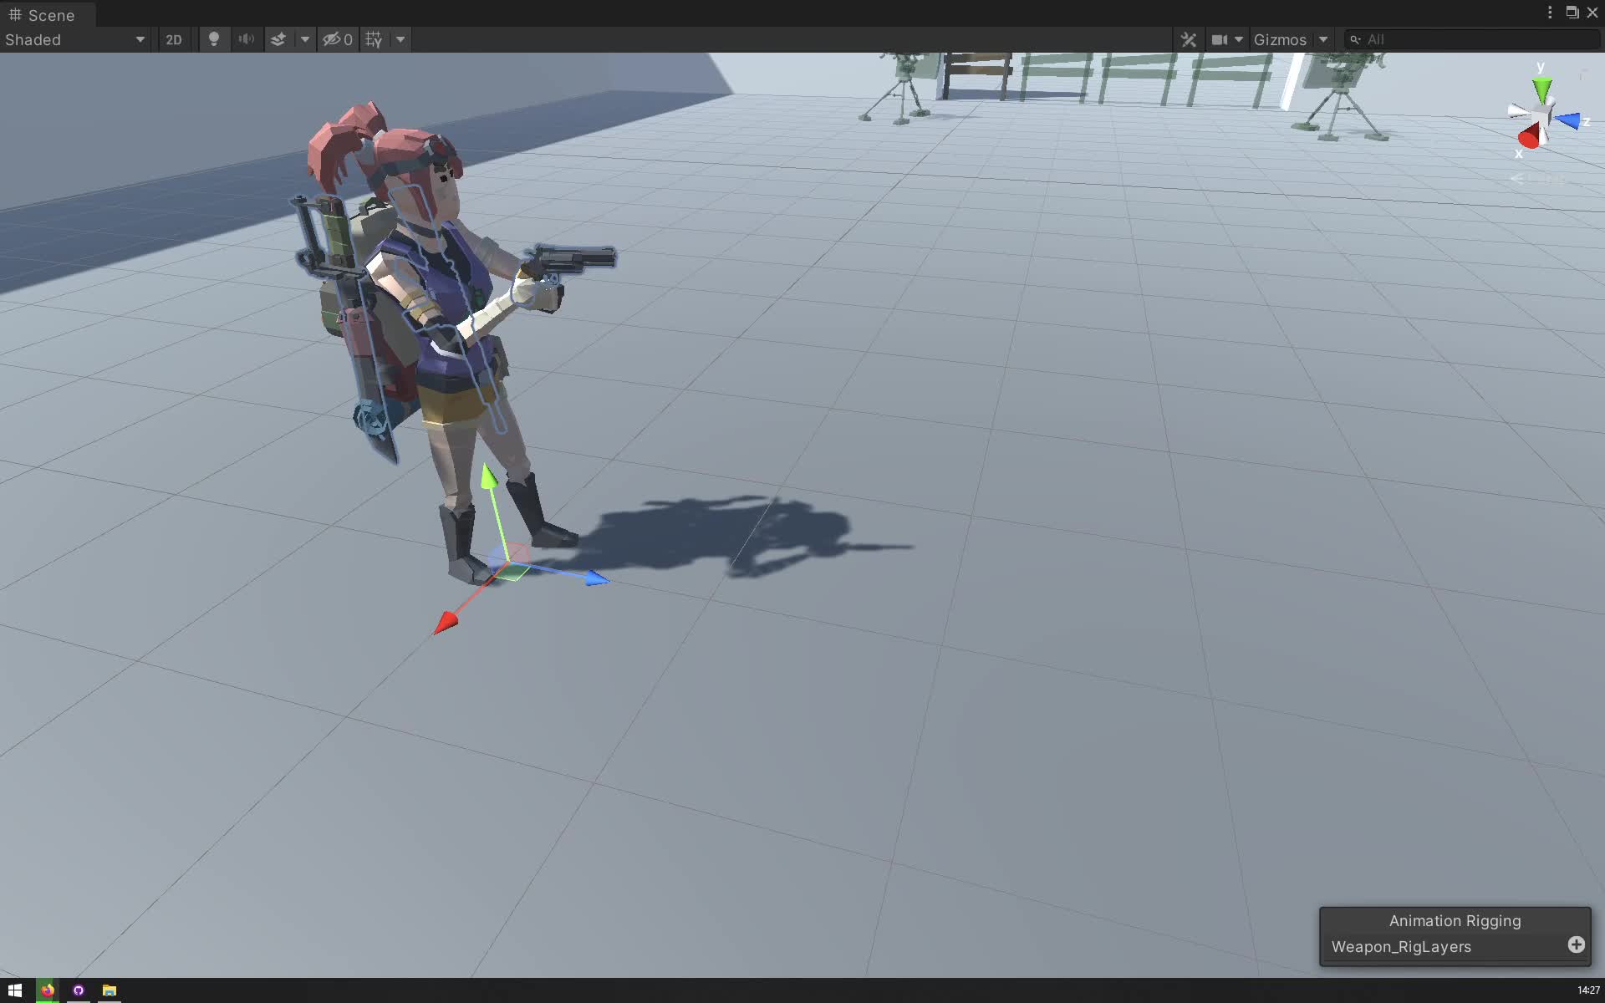Open the window options three-dot menu

[x=1550, y=12]
